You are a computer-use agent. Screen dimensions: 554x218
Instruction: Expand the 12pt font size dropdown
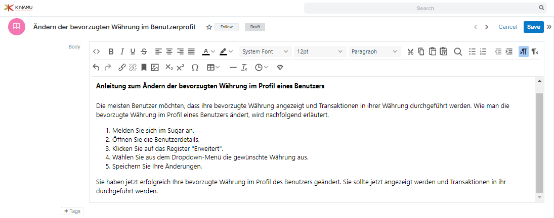coord(320,51)
